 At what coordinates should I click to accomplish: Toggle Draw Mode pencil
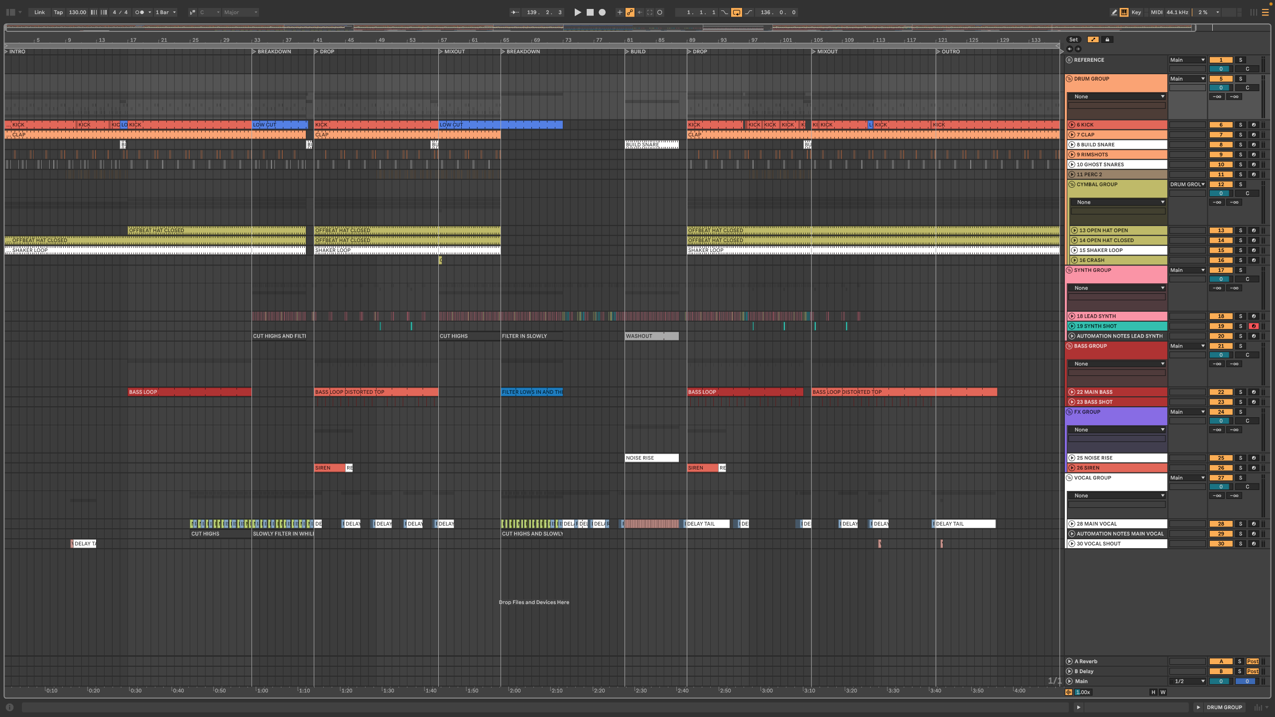[x=1114, y=12]
